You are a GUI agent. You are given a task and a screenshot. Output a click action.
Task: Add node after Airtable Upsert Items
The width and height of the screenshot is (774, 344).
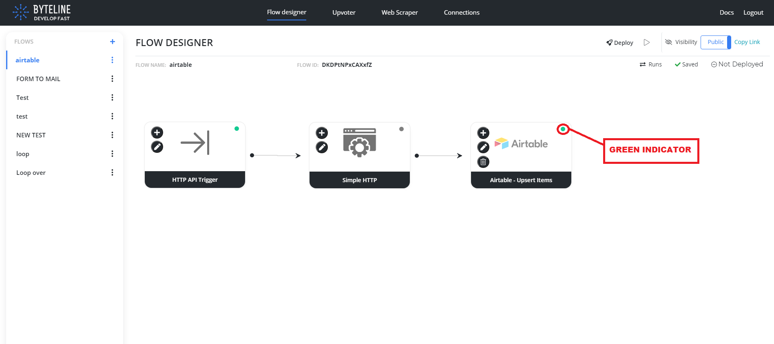(x=483, y=133)
